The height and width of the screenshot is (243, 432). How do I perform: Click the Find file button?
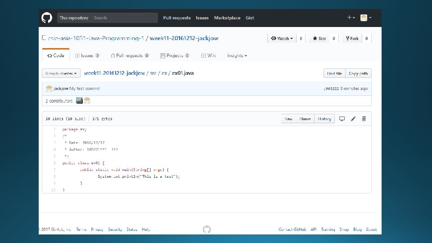point(334,73)
